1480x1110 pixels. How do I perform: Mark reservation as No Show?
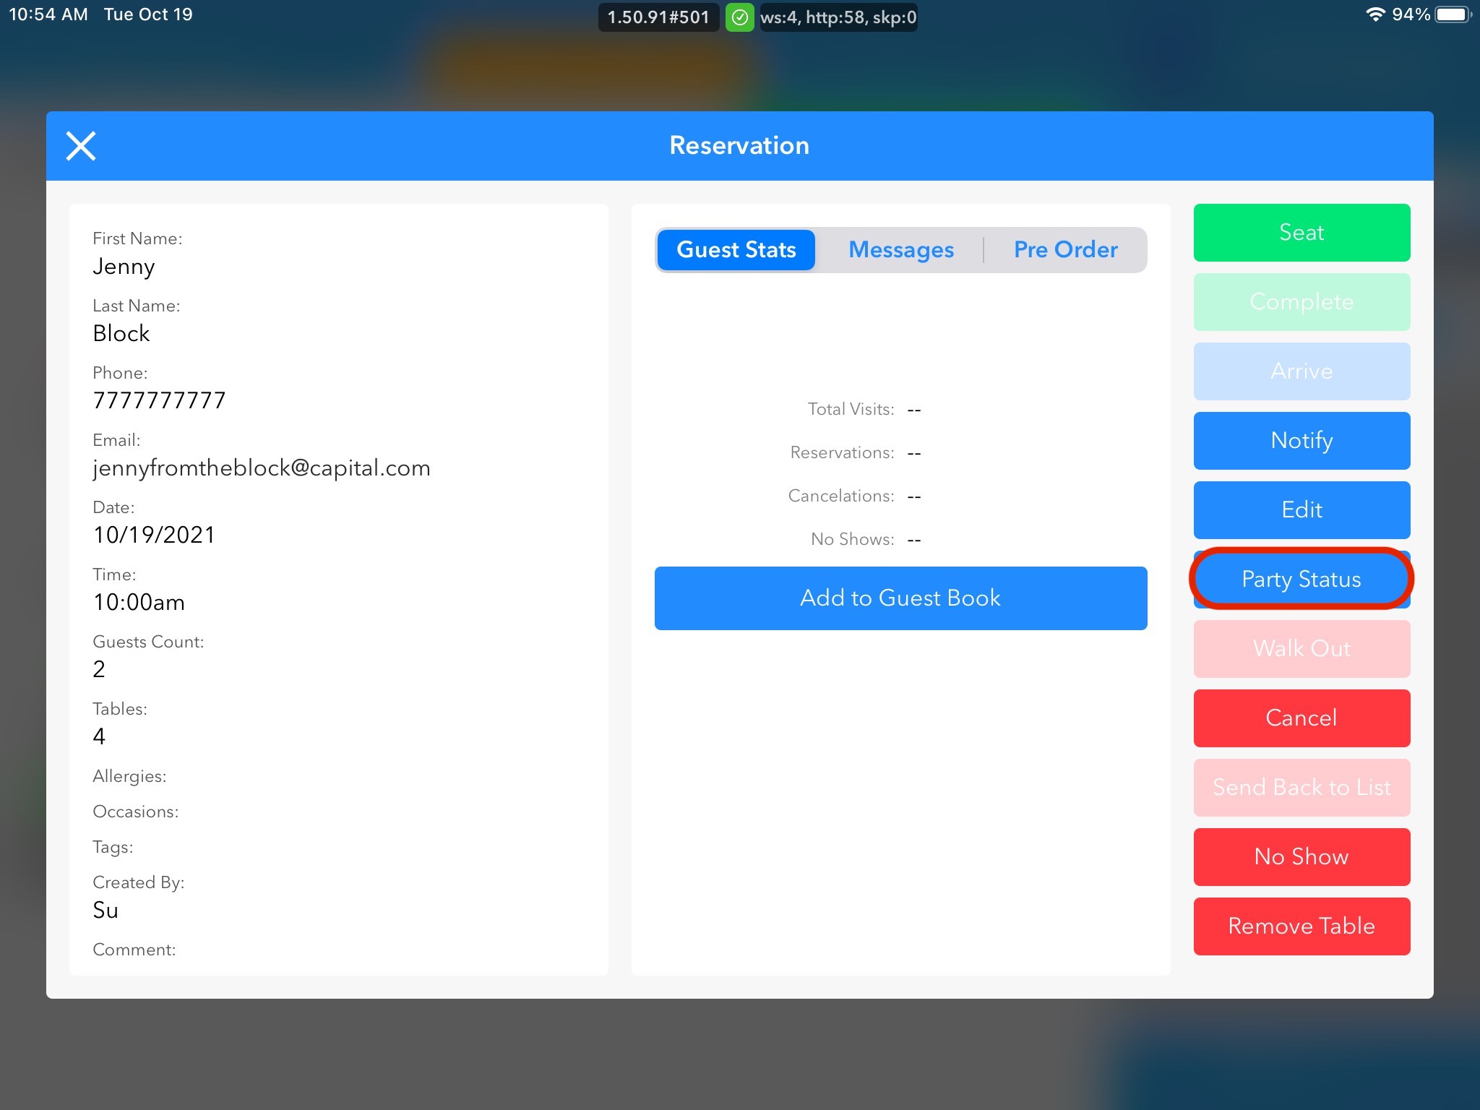(1302, 857)
